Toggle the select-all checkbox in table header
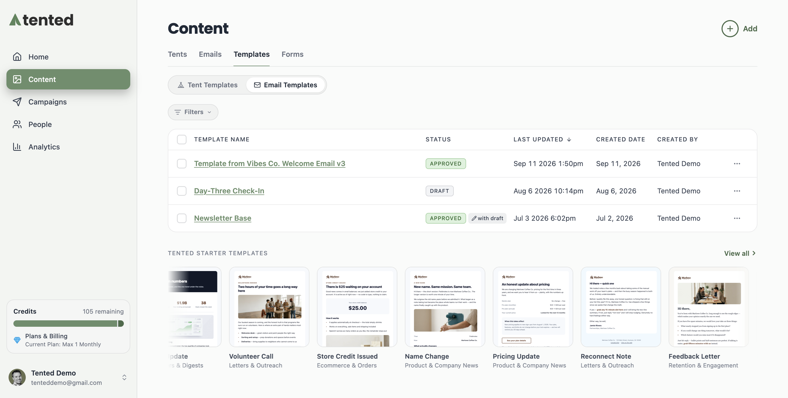 (x=182, y=139)
